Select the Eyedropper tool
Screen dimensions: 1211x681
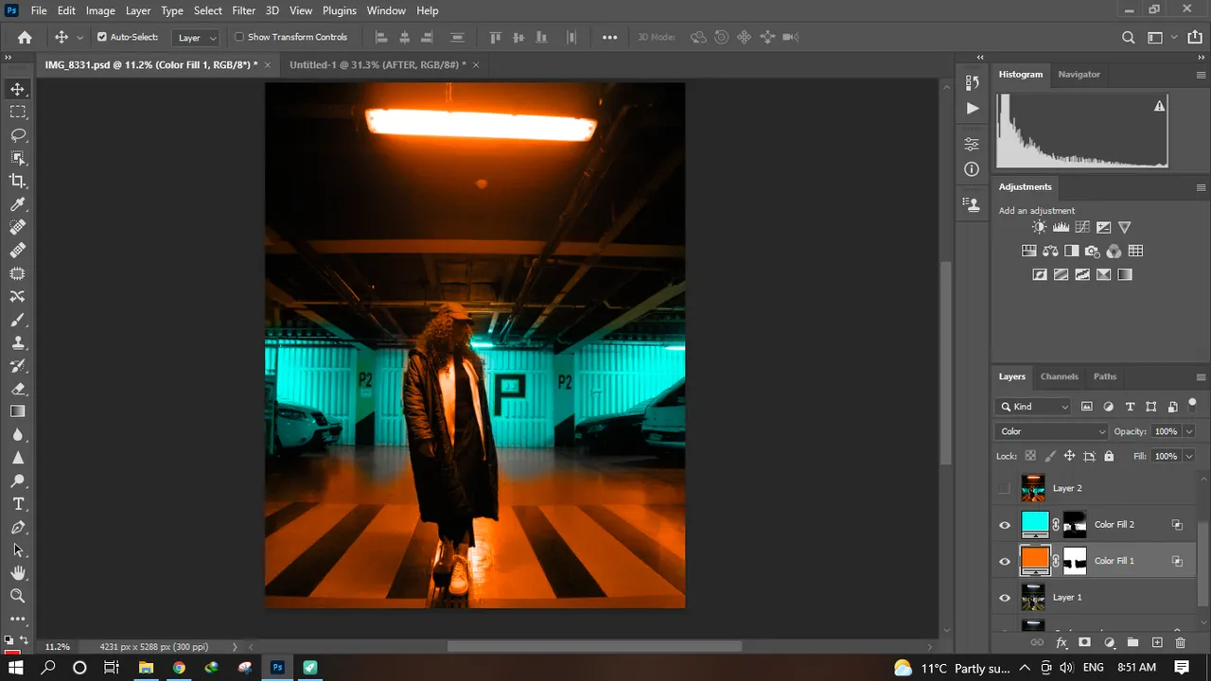coord(18,204)
